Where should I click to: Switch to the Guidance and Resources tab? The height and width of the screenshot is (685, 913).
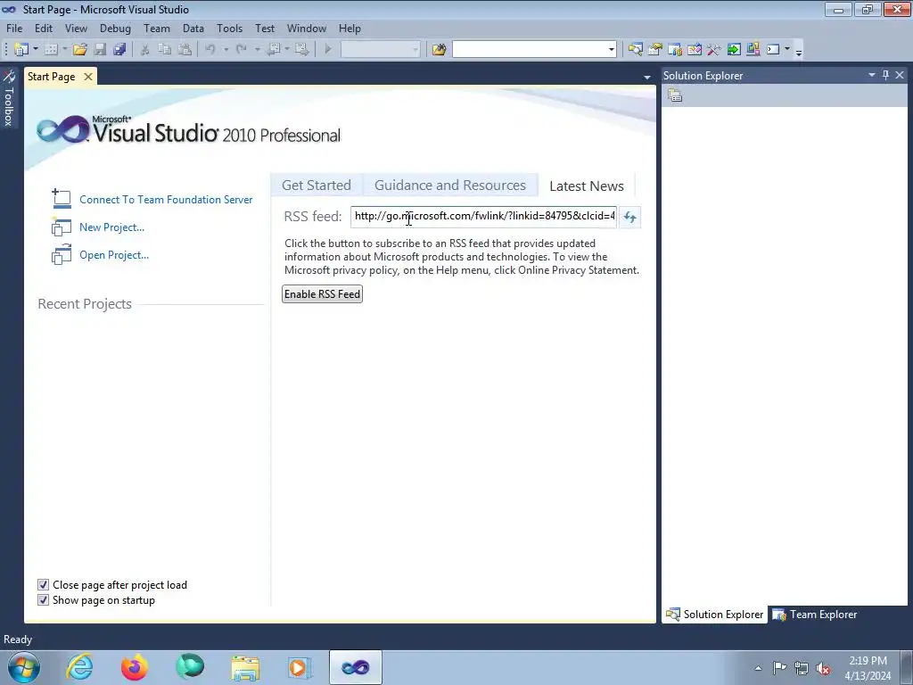pyautogui.click(x=450, y=186)
